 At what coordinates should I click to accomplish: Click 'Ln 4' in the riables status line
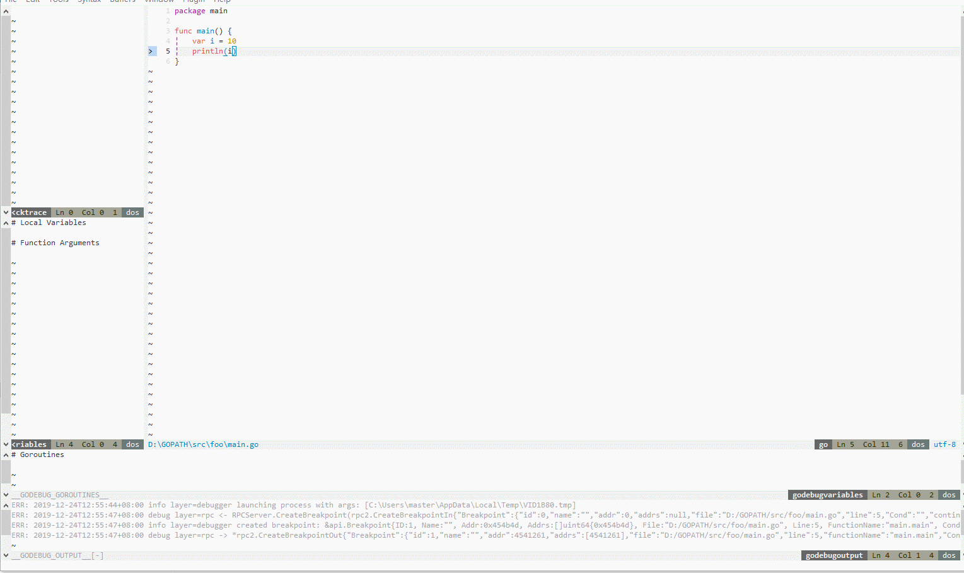point(64,444)
